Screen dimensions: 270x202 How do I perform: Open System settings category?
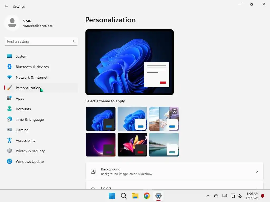click(41, 56)
